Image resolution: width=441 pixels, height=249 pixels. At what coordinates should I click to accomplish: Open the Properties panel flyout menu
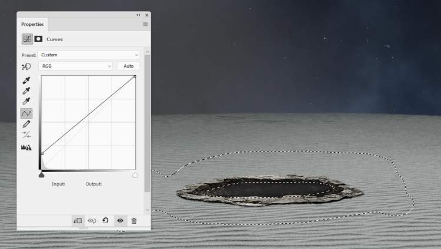point(145,24)
